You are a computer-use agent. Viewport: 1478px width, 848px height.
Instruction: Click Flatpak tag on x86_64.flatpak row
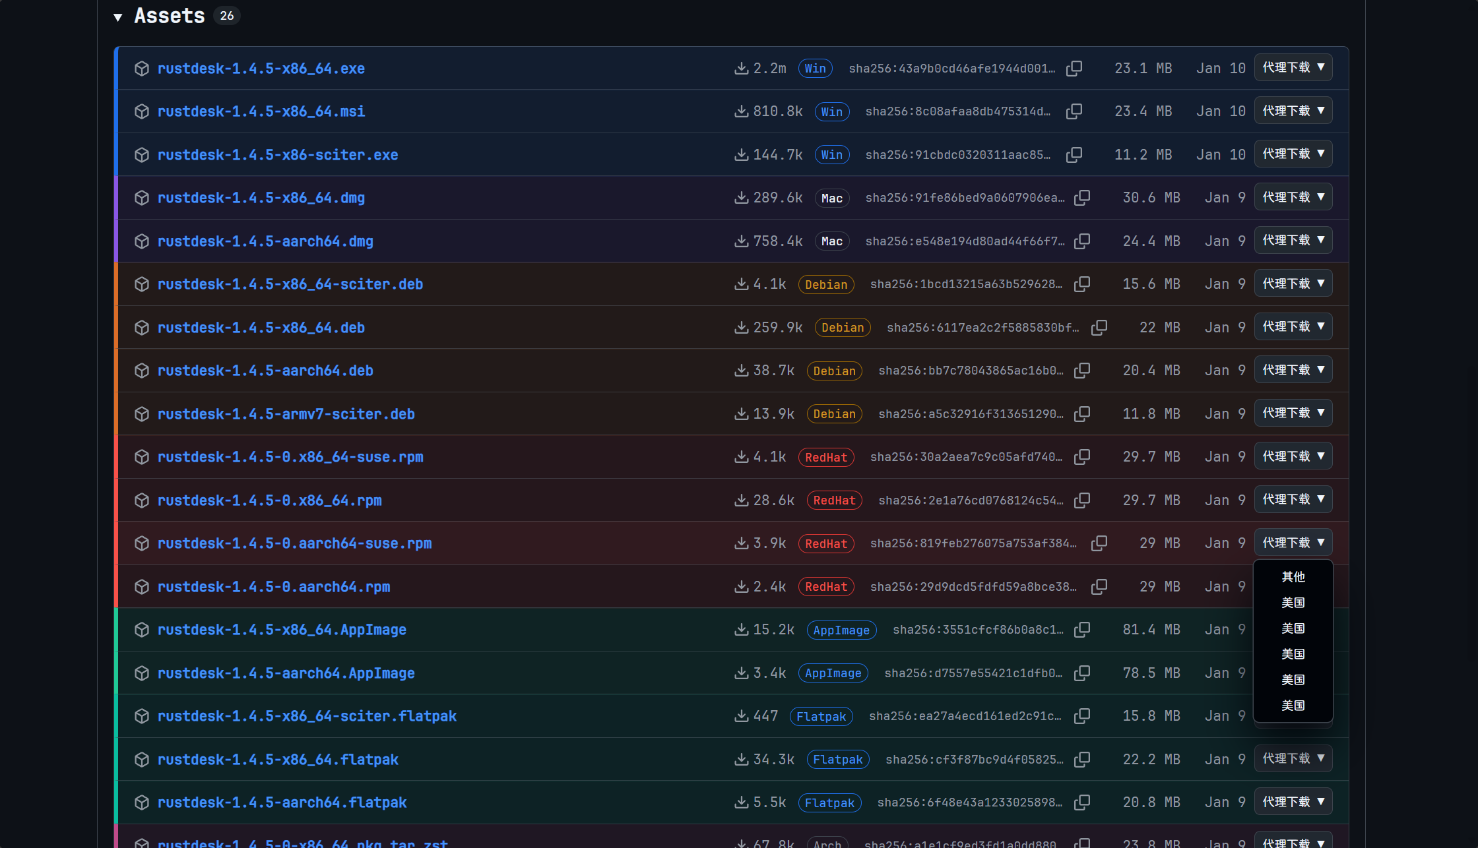pyautogui.click(x=838, y=760)
